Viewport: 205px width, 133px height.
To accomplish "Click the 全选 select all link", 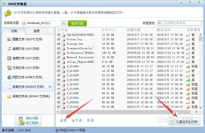I will (63, 120).
